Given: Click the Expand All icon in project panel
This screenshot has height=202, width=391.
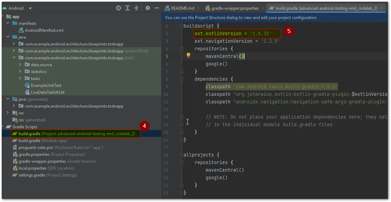Looking at the screenshot, I should coord(127,8).
